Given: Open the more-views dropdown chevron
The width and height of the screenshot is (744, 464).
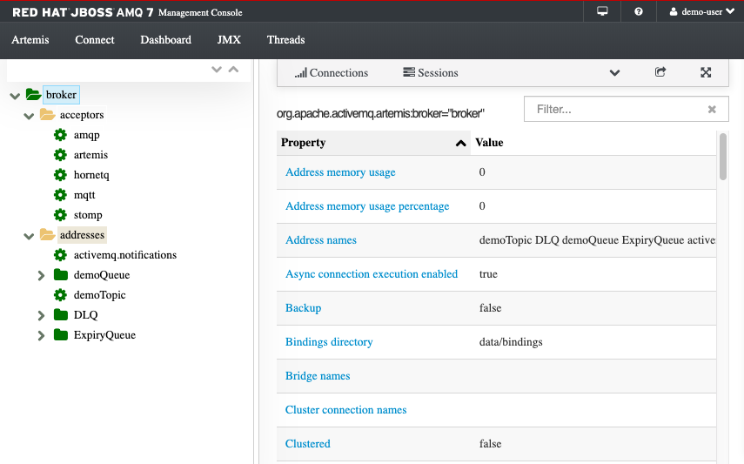Looking at the screenshot, I should pyautogui.click(x=614, y=72).
